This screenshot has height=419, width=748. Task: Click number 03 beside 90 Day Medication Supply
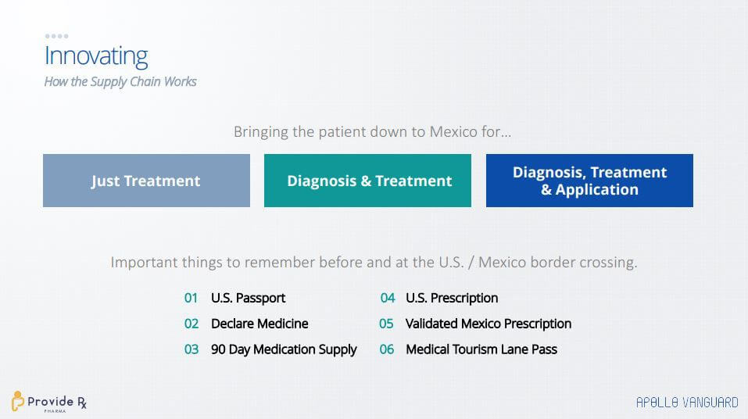click(191, 349)
